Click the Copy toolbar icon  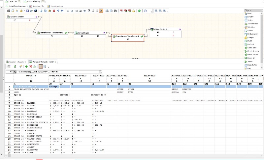click(x=46, y=11)
